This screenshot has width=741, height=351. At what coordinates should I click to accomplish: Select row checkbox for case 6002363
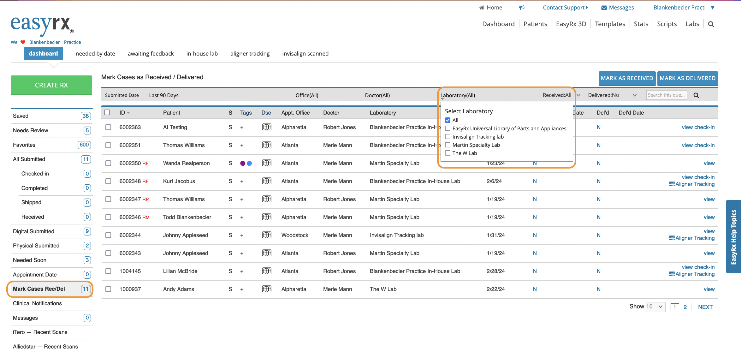108,127
